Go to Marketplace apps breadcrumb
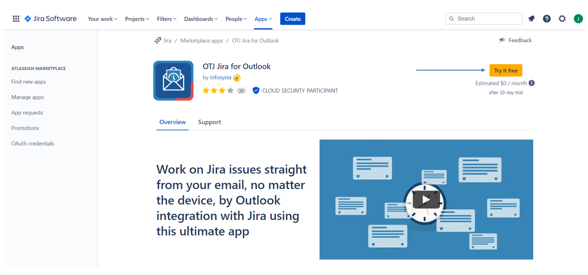Image resolution: width=588 pixels, height=275 pixels. click(x=202, y=40)
